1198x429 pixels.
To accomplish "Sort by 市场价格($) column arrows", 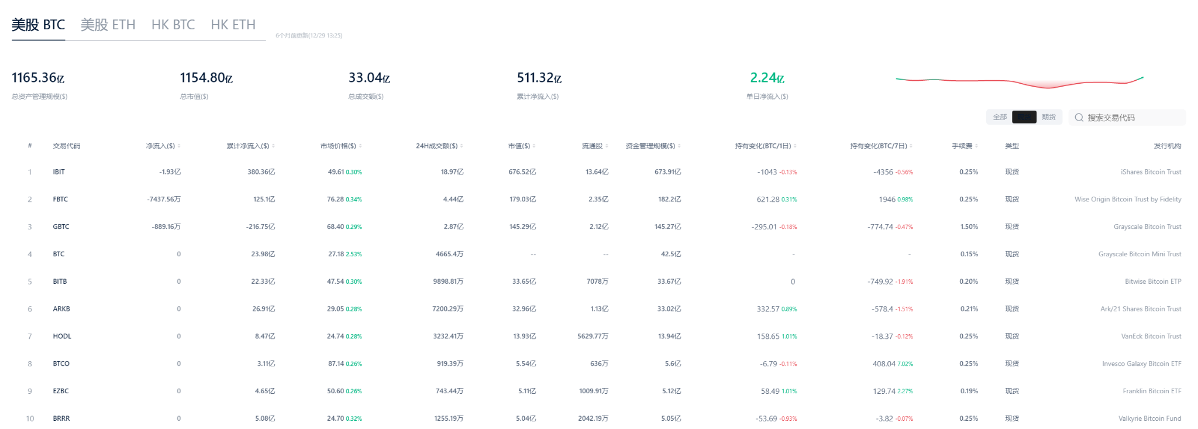I will pyautogui.click(x=360, y=146).
